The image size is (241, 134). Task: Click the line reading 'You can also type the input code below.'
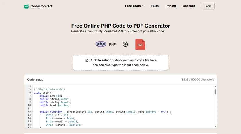tap(121, 65)
